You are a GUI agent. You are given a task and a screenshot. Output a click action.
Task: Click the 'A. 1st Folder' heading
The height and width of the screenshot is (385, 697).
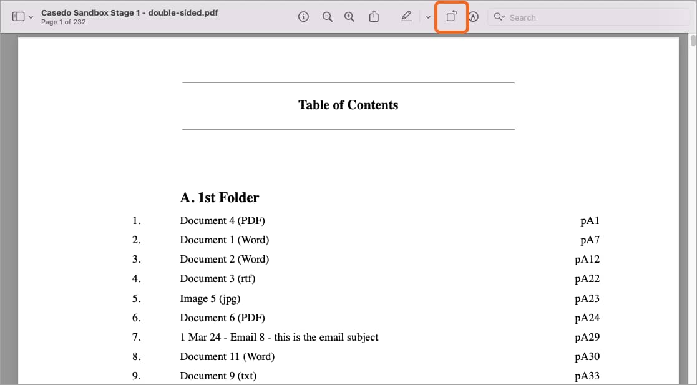tap(220, 197)
